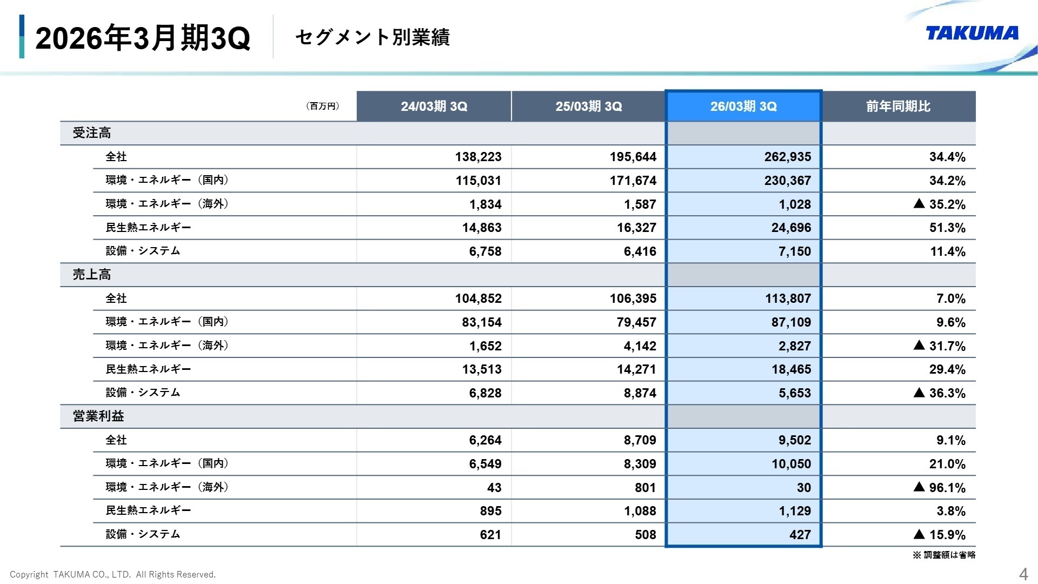Click the slide title 2026年3月期3Q
The height and width of the screenshot is (584, 1038).
pyautogui.click(x=143, y=38)
